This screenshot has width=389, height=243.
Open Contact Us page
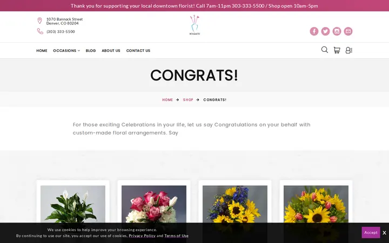138,51
